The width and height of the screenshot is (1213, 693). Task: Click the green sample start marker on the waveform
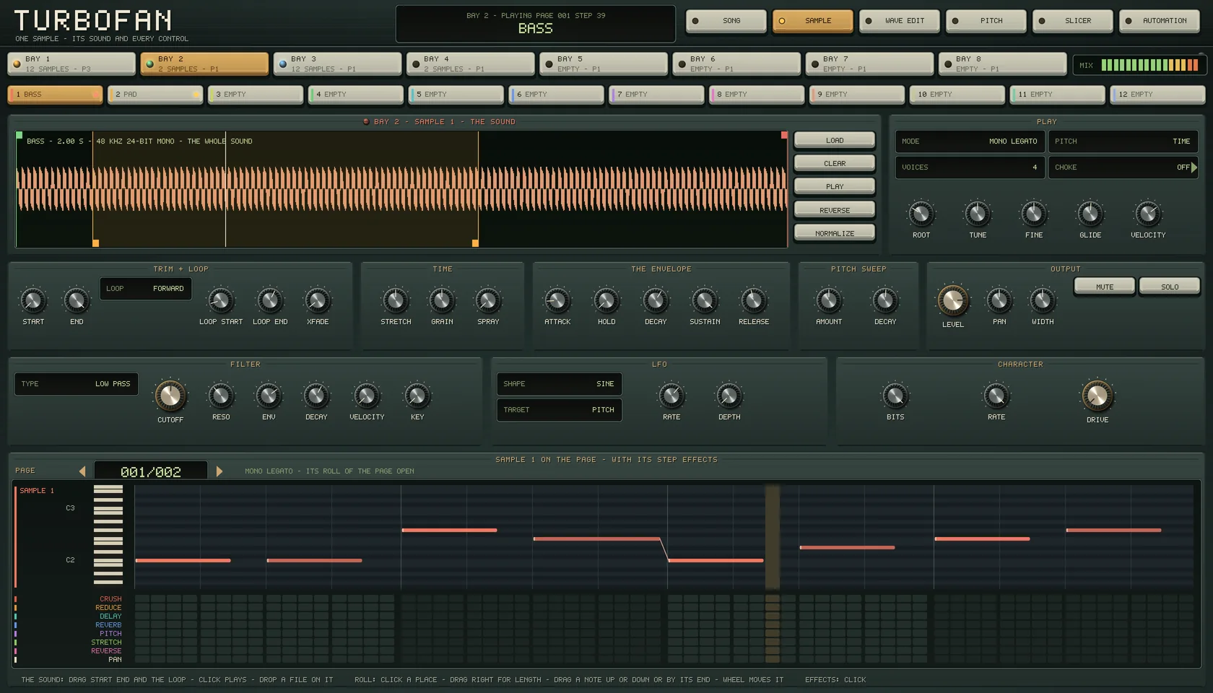19,135
